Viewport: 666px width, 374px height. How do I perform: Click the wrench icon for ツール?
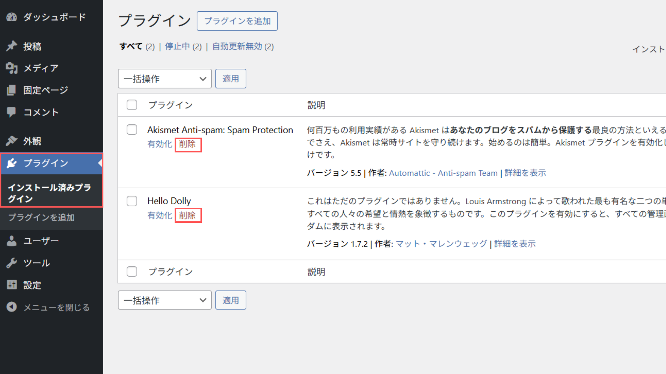12,263
